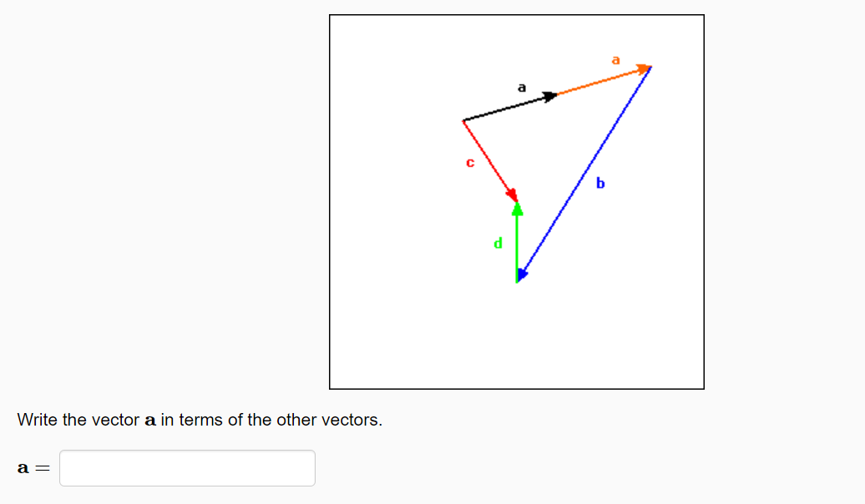Select the red letter c label
Screen dimensions: 865x504
point(469,163)
